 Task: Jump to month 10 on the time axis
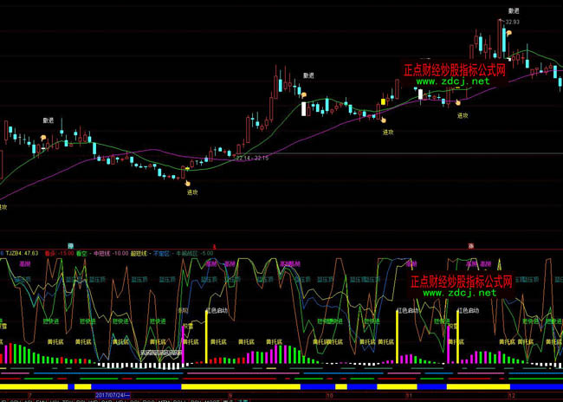(x=327, y=394)
